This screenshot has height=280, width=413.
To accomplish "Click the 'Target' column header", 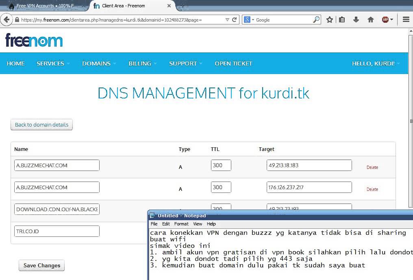I will coord(266,149).
